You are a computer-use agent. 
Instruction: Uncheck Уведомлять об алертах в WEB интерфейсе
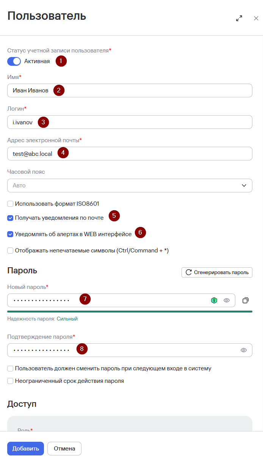pyautogui.click(x=10, y=234)
